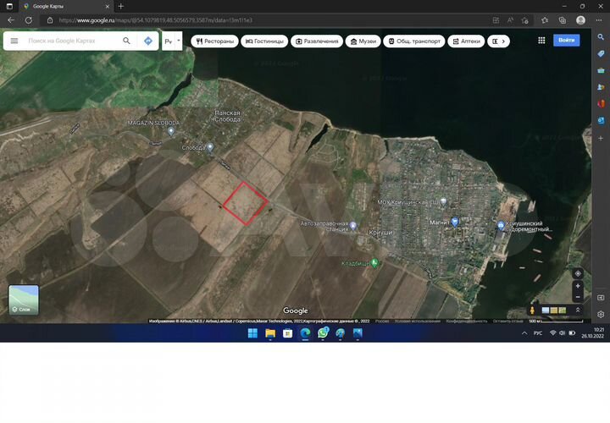Click the show my location button
610x423 pixels.
tap(578, 273)
